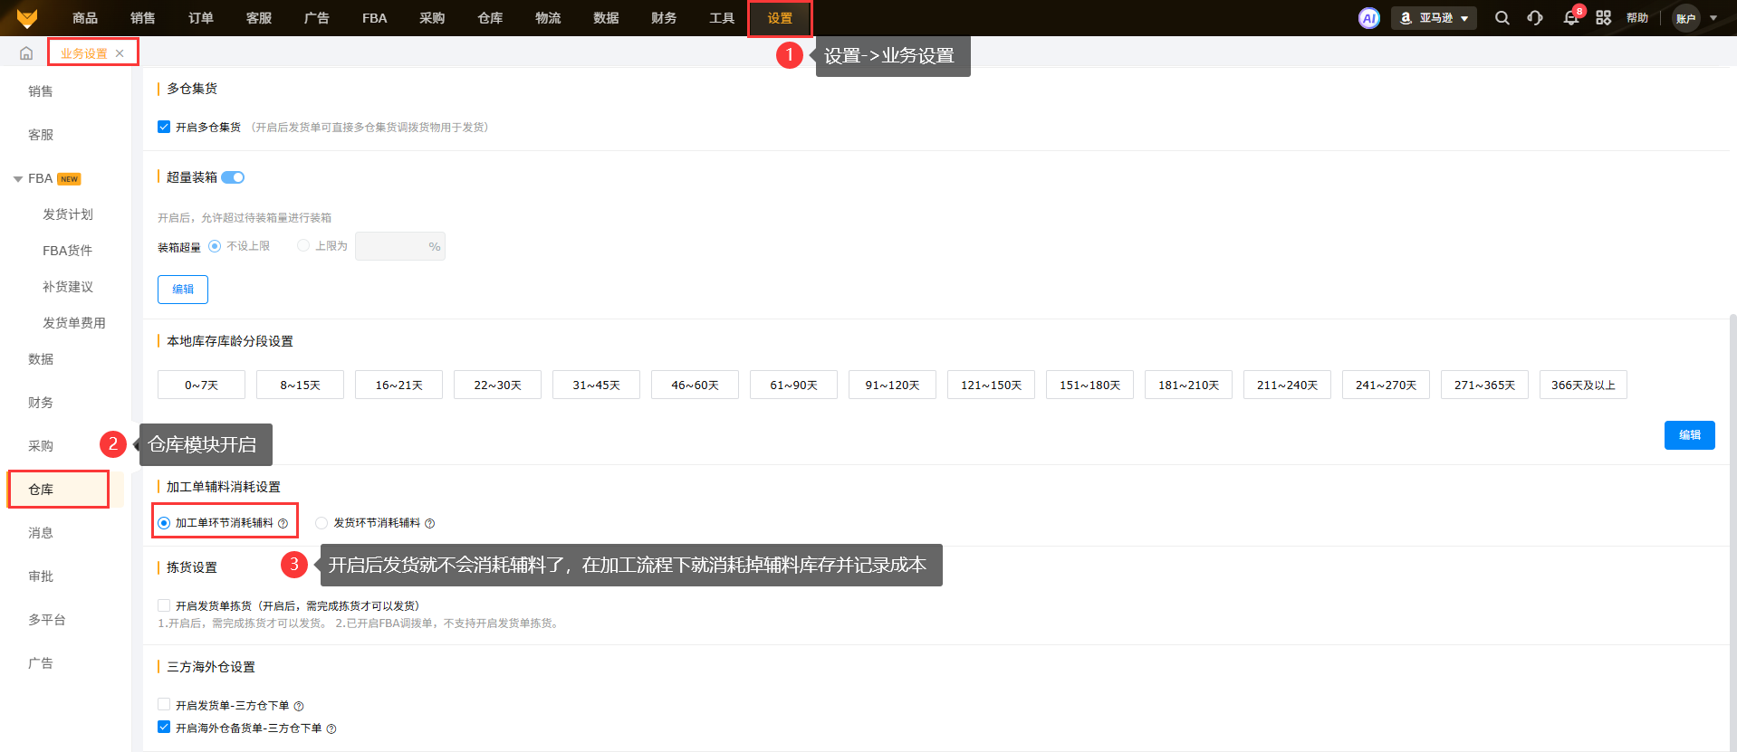Open the 采购 top menu
The width and height of the screenshot is (1737, 752).
pos(433,18)
